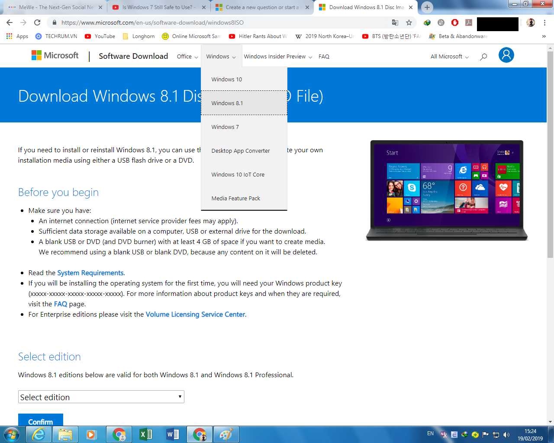Expand the Office menu dropdown

[187, 56]
